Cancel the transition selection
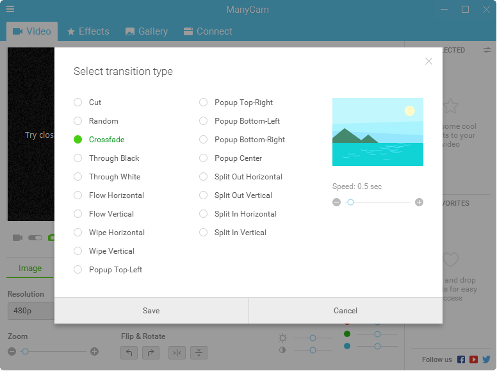This screenshot has width=497, height=371. coord(345,311)
